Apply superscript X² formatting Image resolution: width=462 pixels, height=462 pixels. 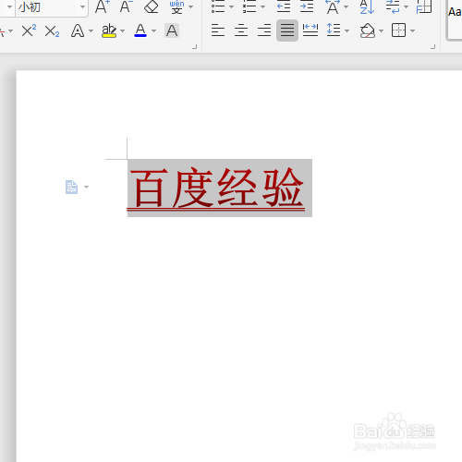pyautogui.click(x=29, y=30)
